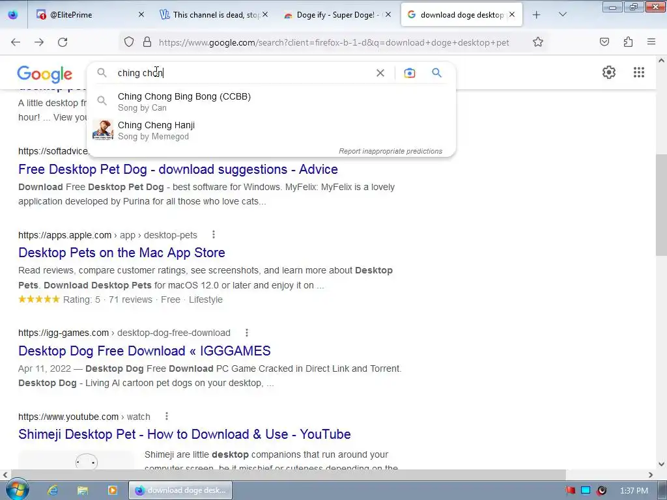Screen dimensions: 667x500
Task: Click scroll left arrow at bottom
Action: [5, 475]
